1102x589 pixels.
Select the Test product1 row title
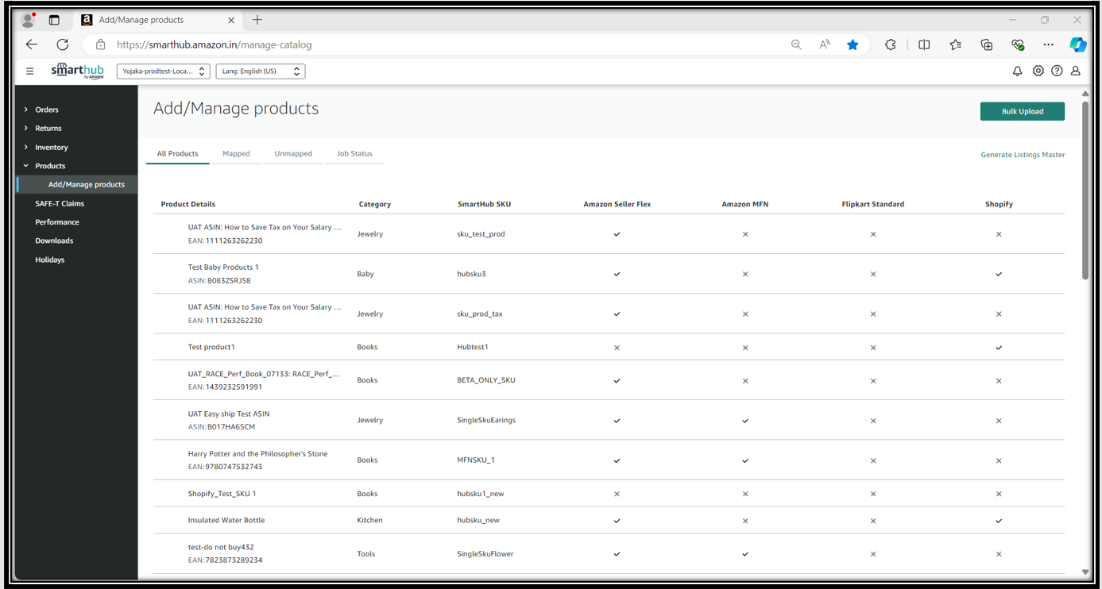[211, 347]
